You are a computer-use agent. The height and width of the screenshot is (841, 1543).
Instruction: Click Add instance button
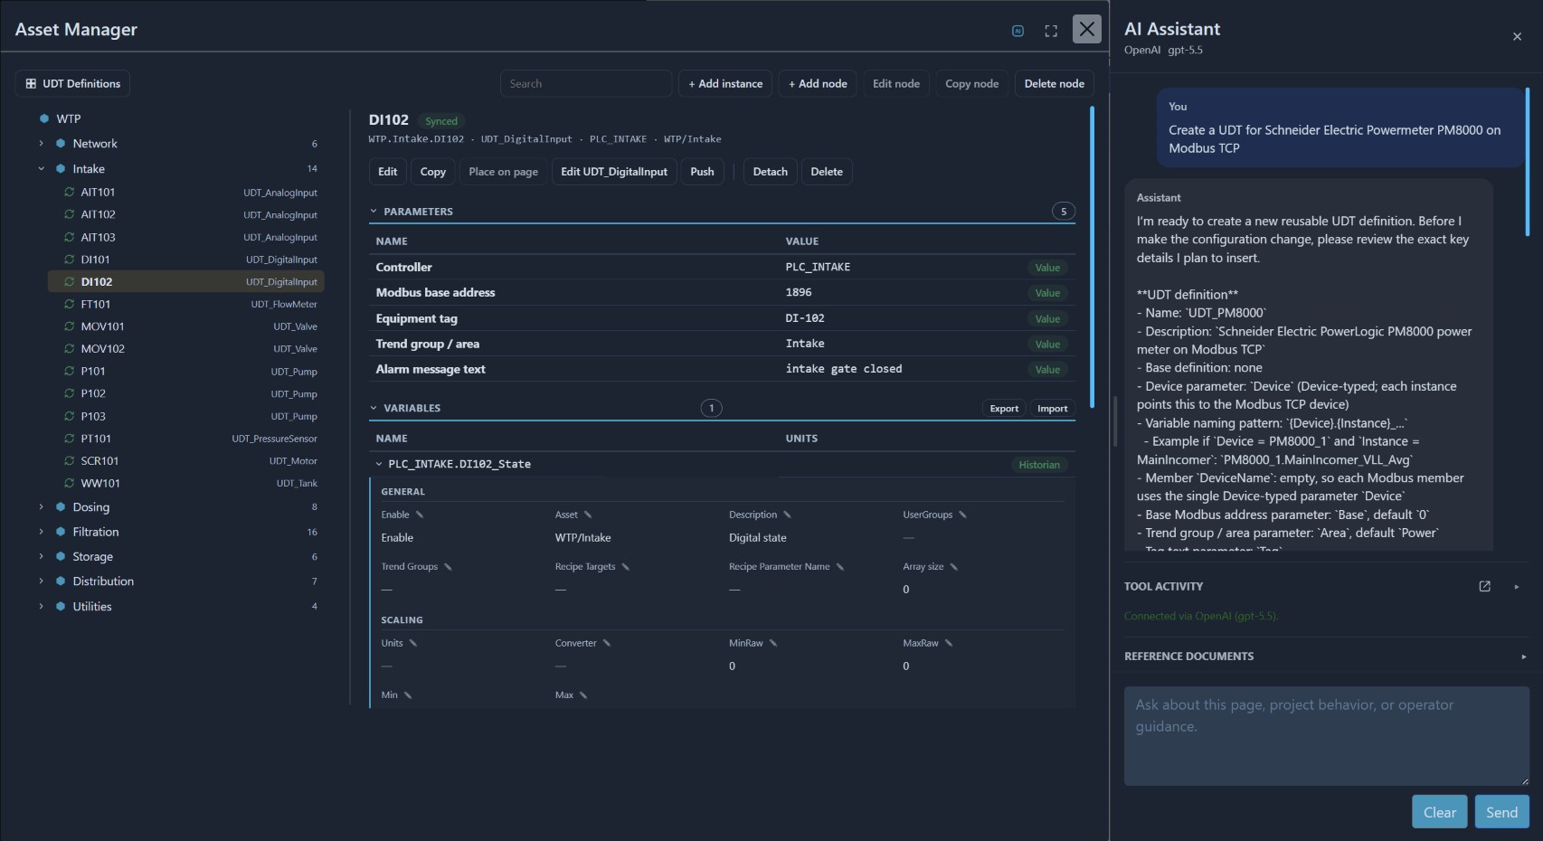(x=725, y=83)
